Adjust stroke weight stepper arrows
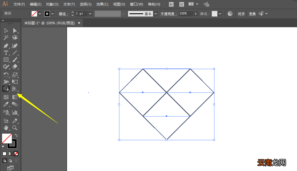The image size is (297, 171). coord(72,14)
